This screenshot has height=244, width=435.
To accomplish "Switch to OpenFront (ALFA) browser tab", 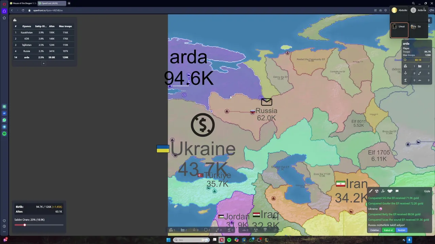I will [x=51, y=3].
